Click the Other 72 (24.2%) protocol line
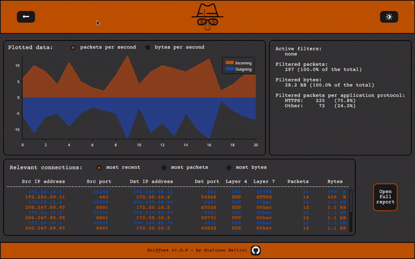415x259 pixels. tap(320, 106)
